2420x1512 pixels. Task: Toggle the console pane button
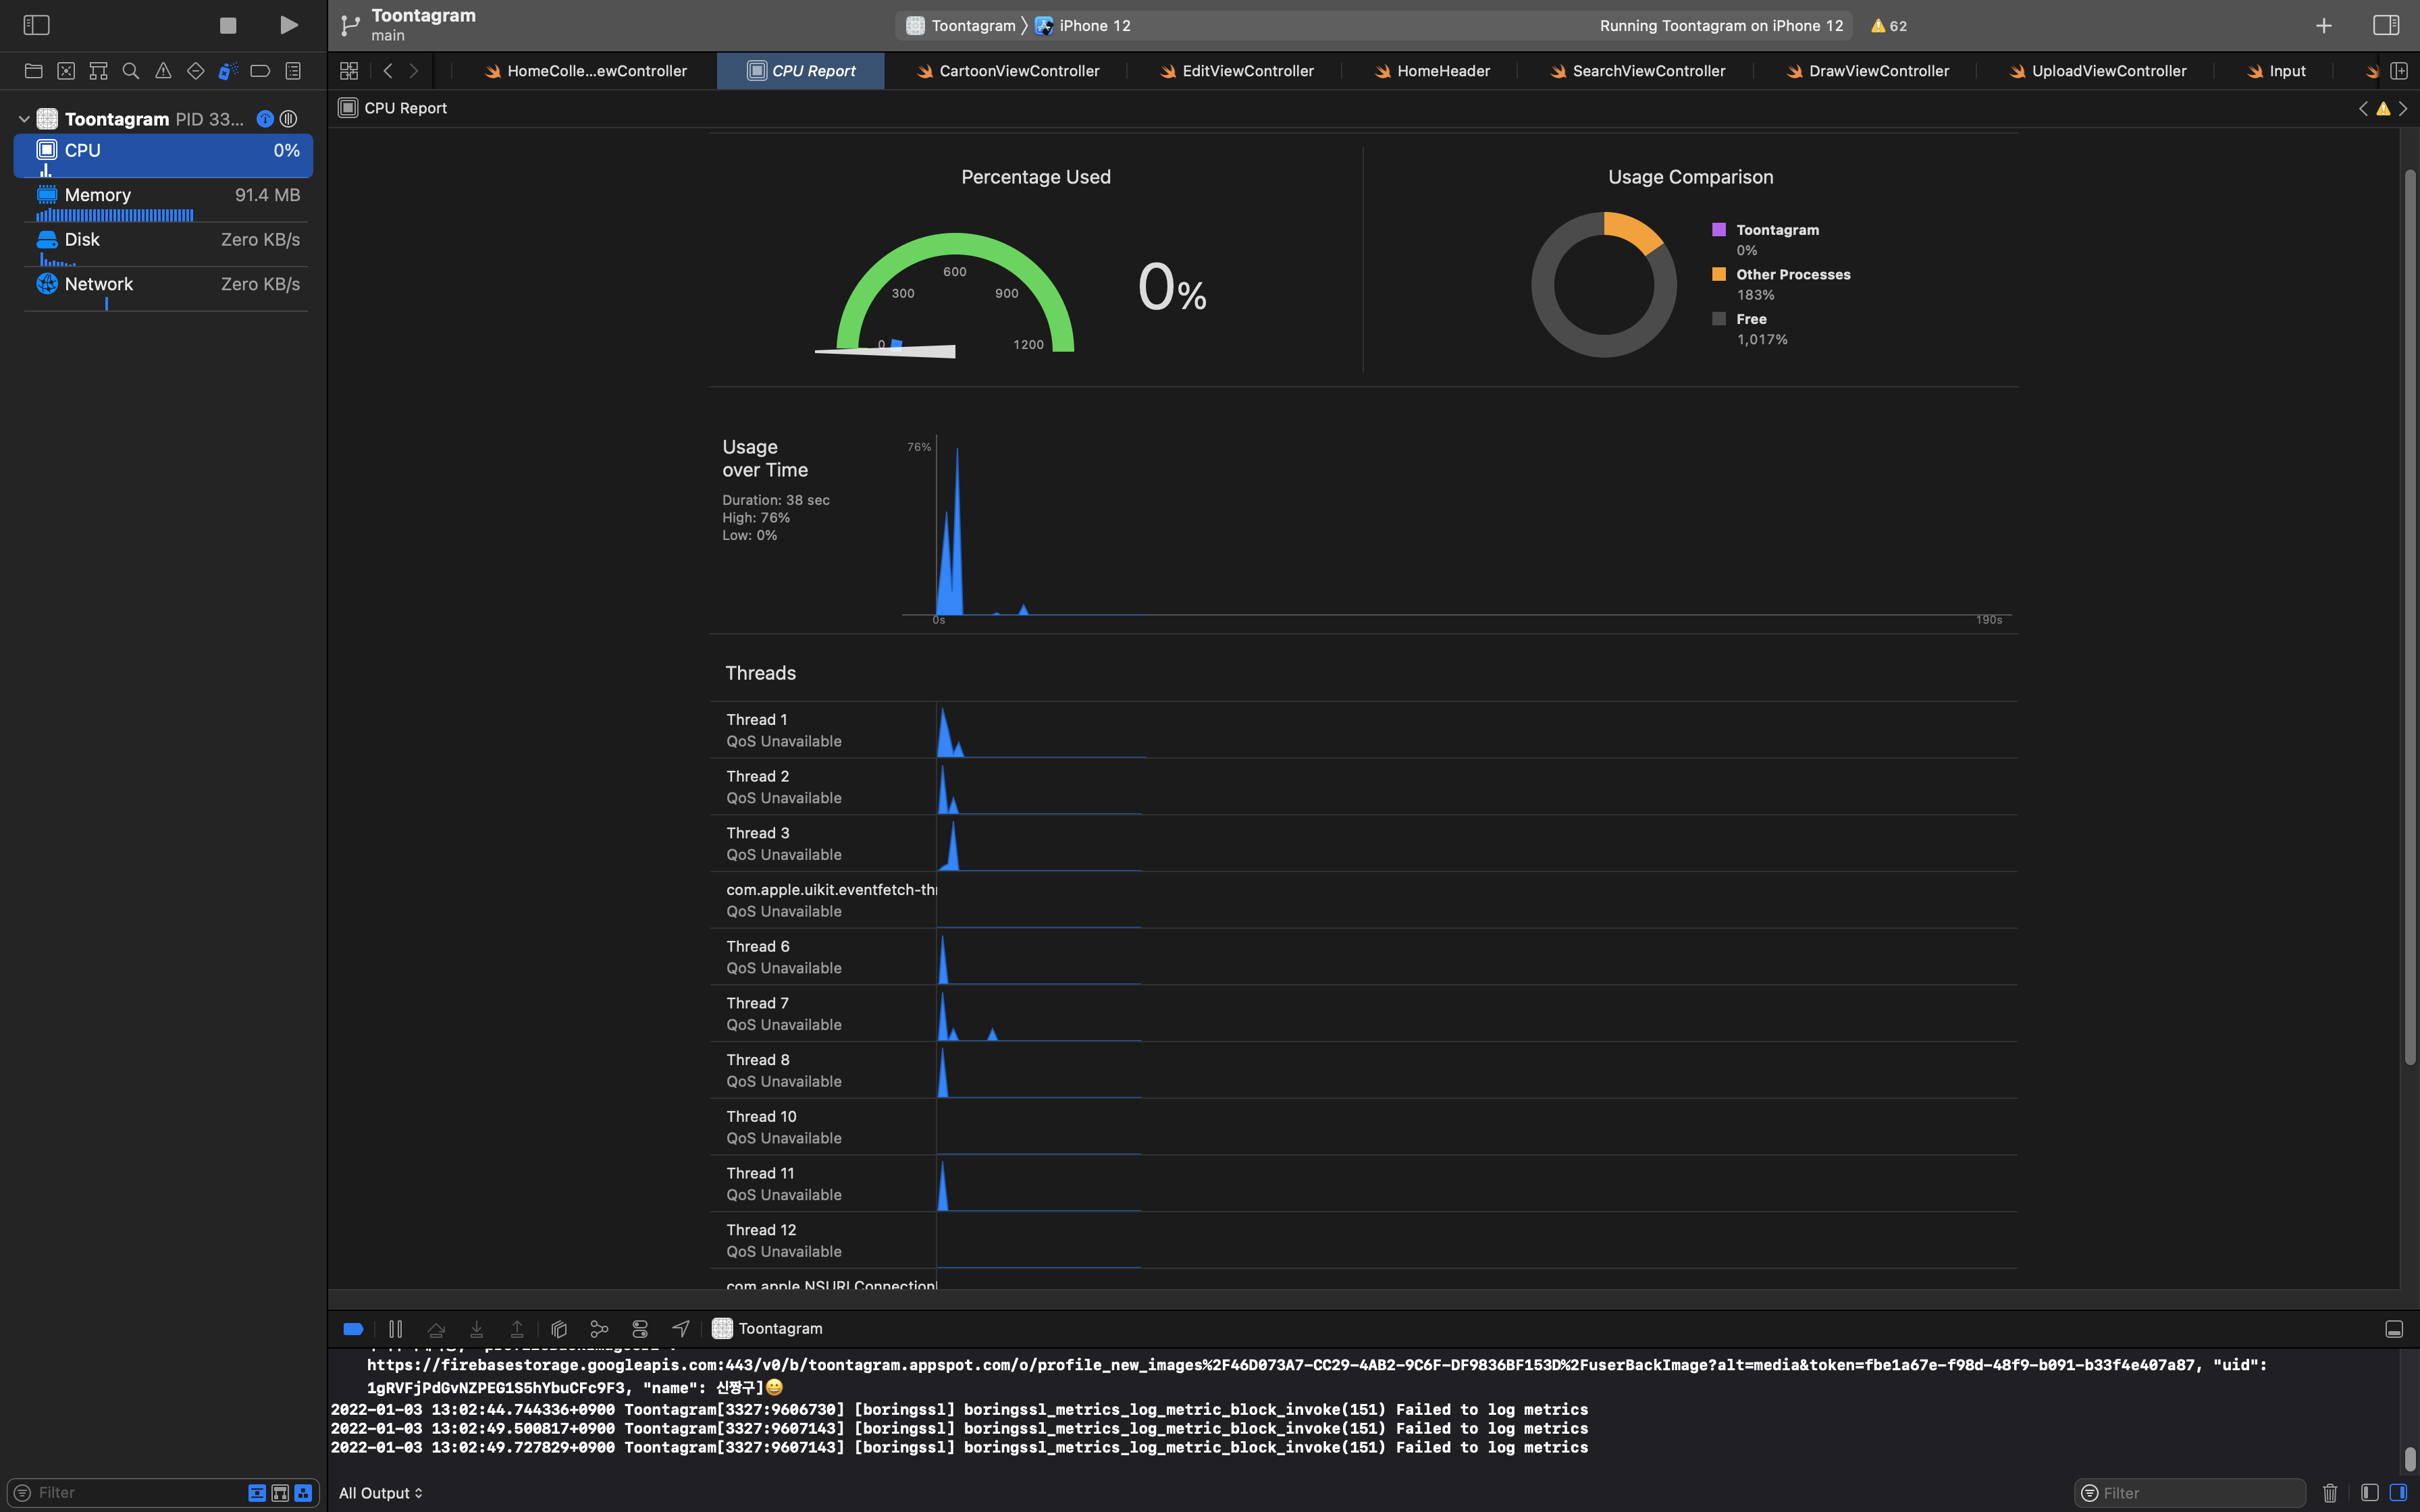click(2398, 1493)
